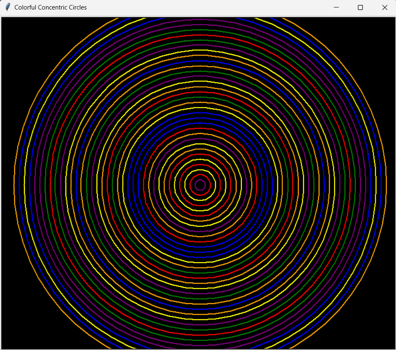Select the Colorful Concentric Circles title text

point(51,7)
